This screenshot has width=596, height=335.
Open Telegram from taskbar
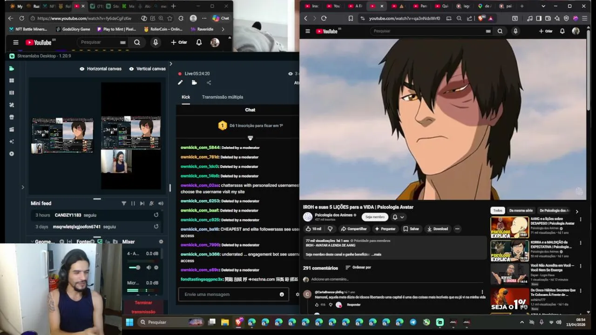413,322
